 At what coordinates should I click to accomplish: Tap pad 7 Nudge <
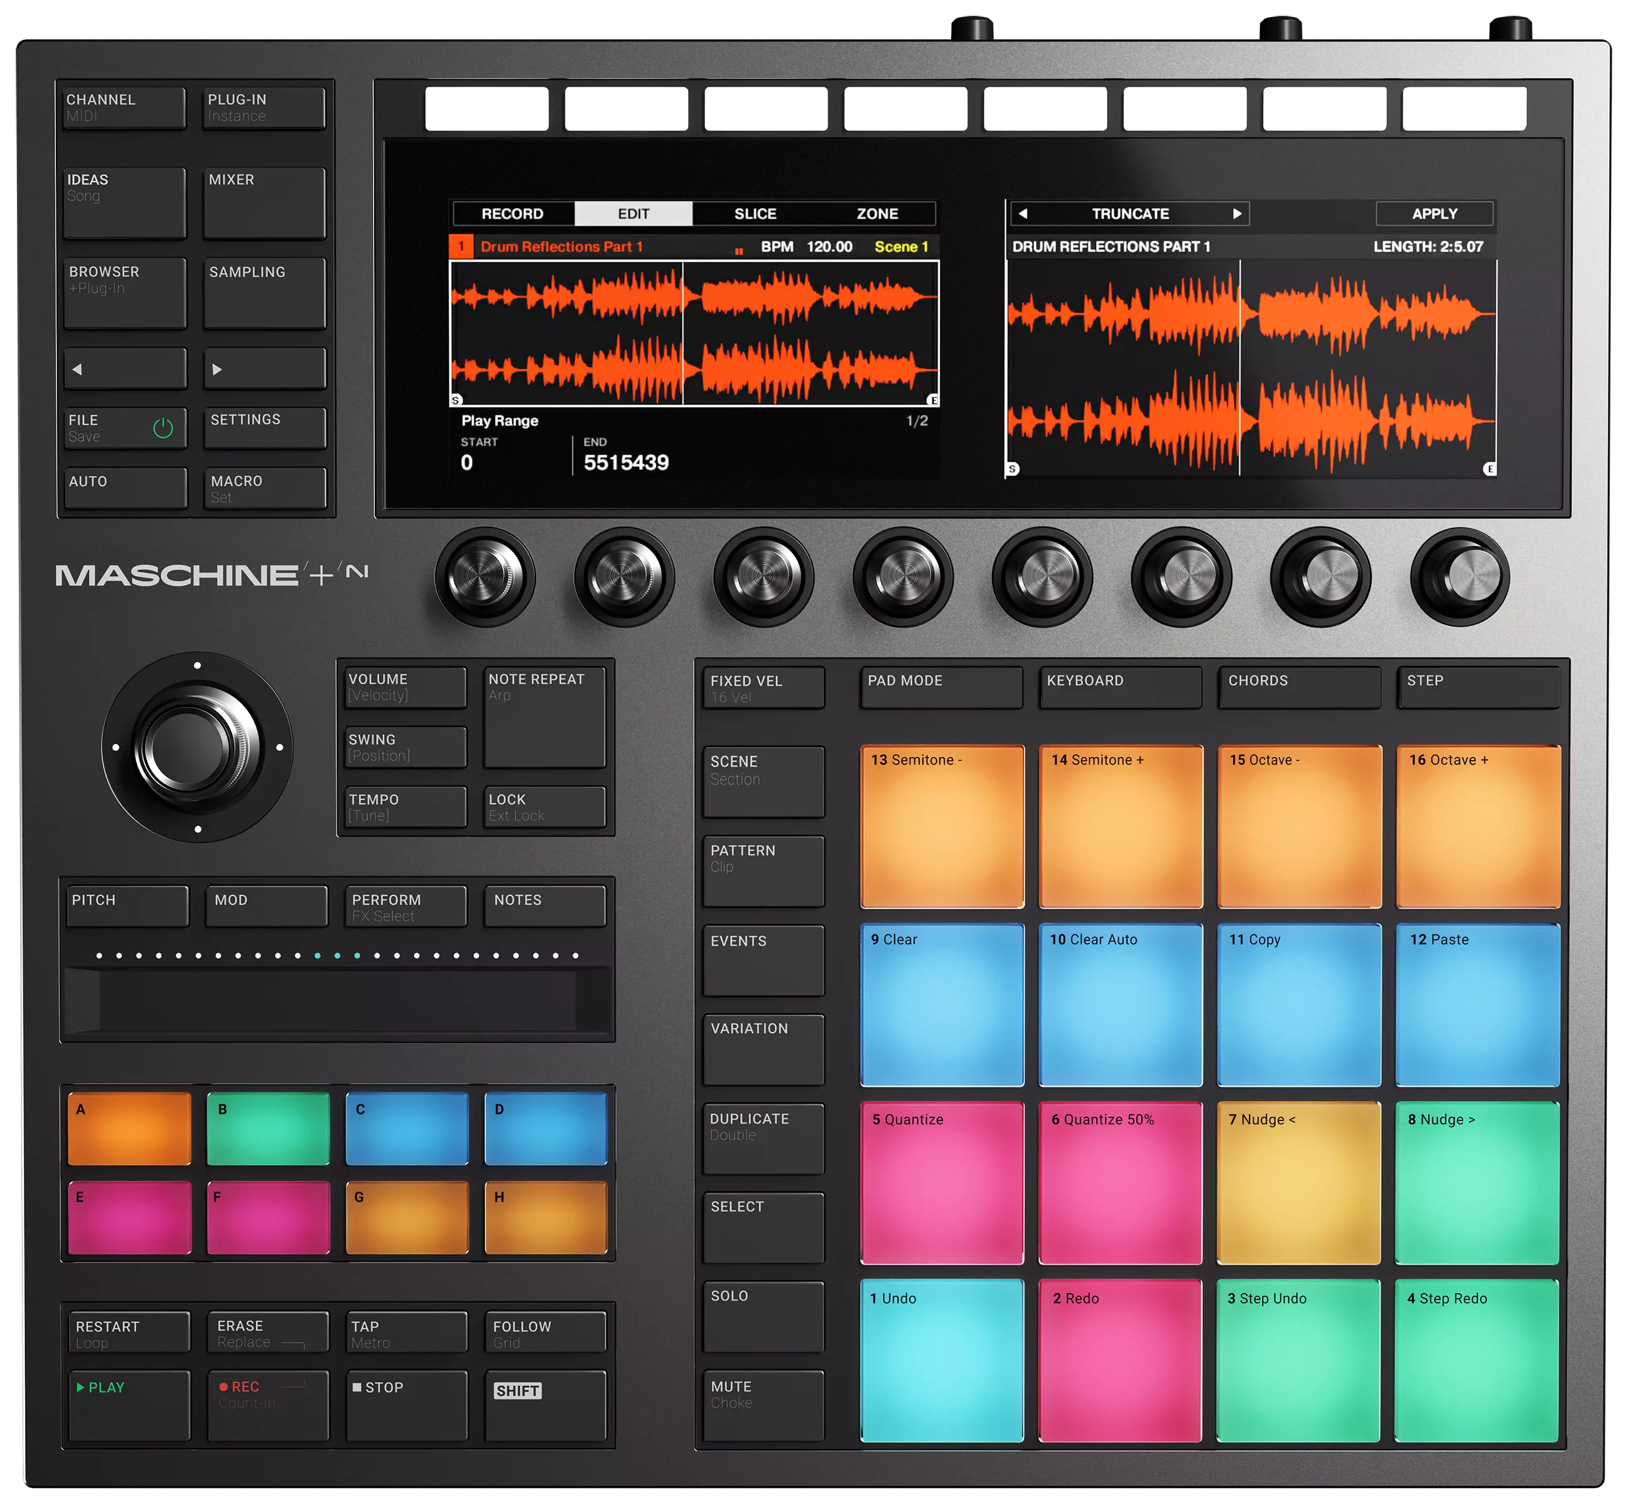(x=1298, y=1183)
